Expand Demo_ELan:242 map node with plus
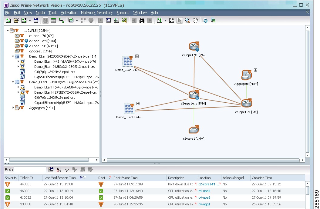The image size is (320, 209). tap(137, 56)
